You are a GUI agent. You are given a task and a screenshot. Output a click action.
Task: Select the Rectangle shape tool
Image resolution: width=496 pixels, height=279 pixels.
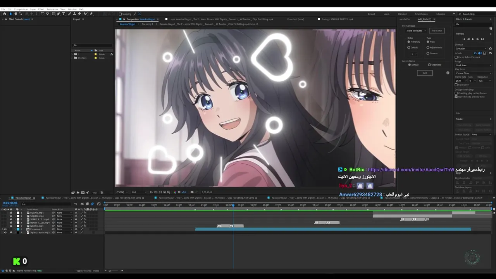(x=53, y=14)
